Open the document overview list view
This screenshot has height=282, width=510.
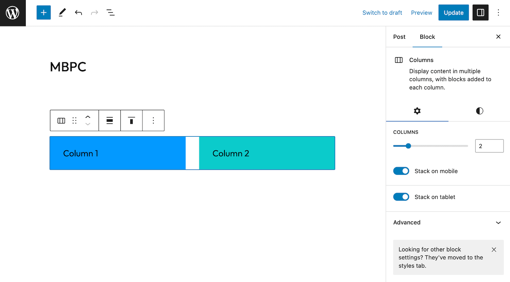click(111, 13)
